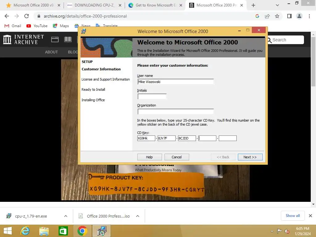Open the cpu-z_1.79-en.exe download
The width and height of the screenshot is (316, 237).
coord(31,216)
